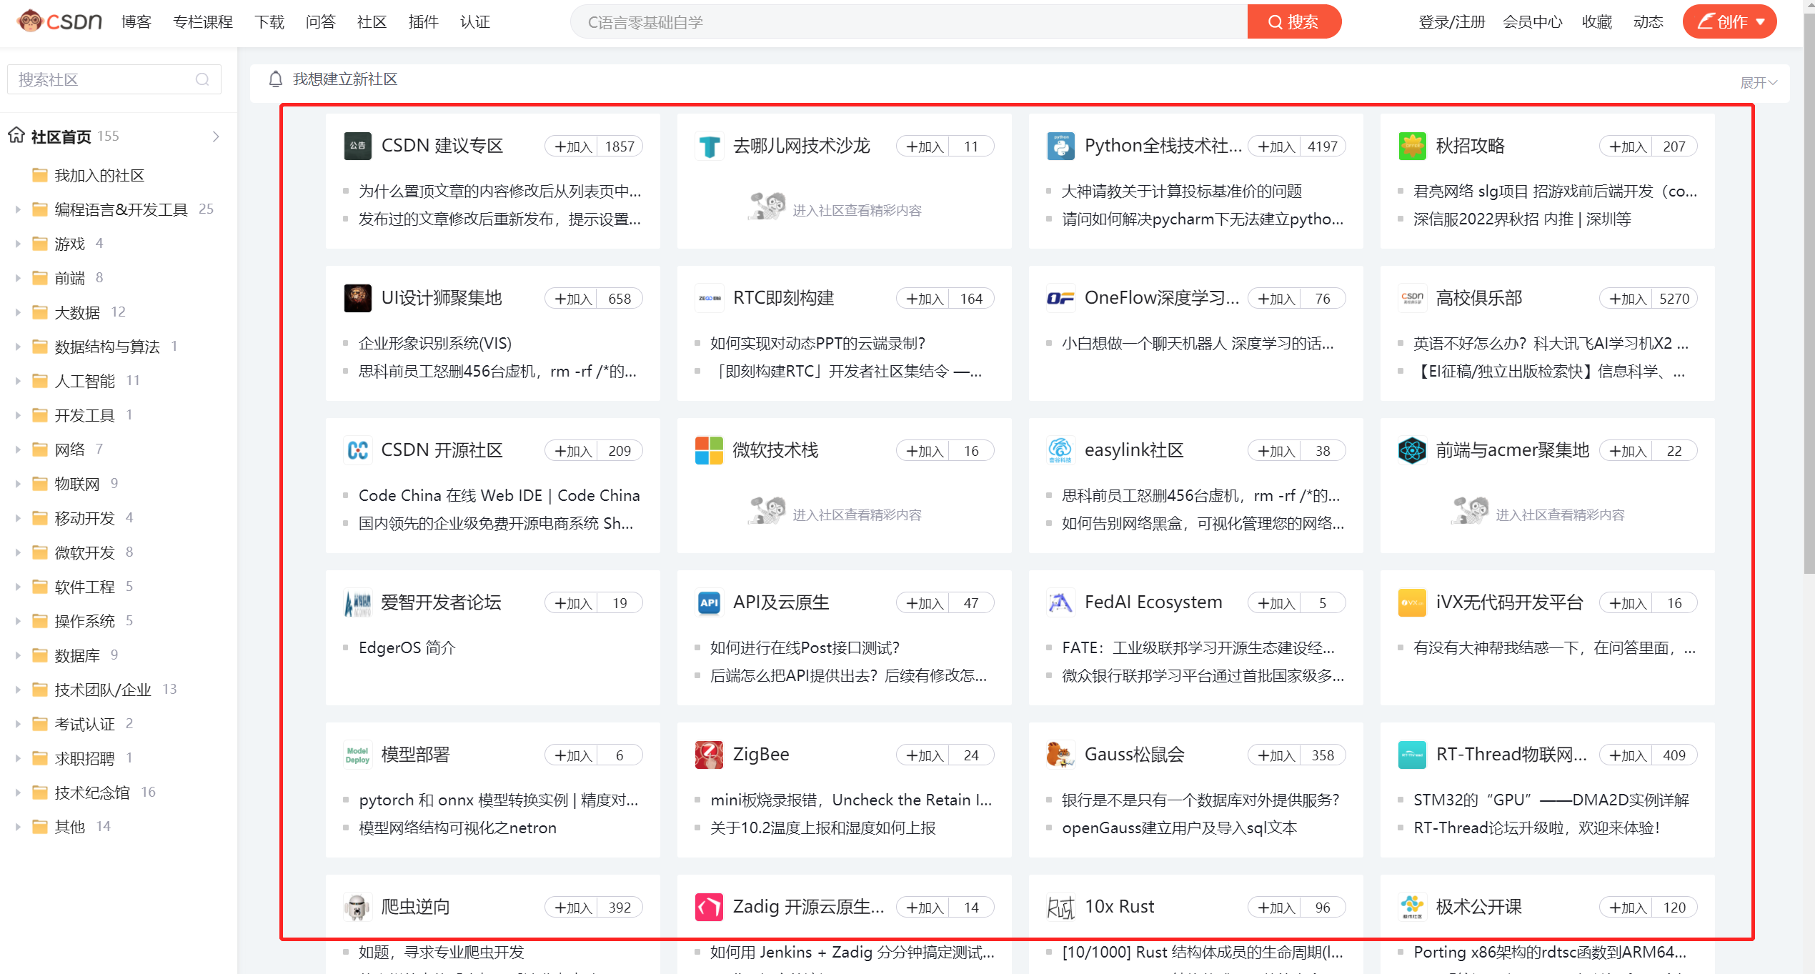Click the bell notification icon
The width and height of the screenshot is (1815, 974).
[x=276, y=79]
